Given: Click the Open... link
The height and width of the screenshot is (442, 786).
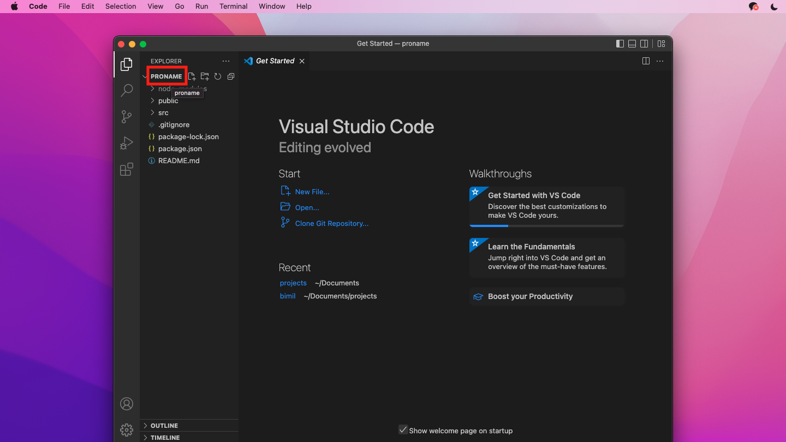Looking at the screenshot, I should pyautogui.click(x=307, y=207).
